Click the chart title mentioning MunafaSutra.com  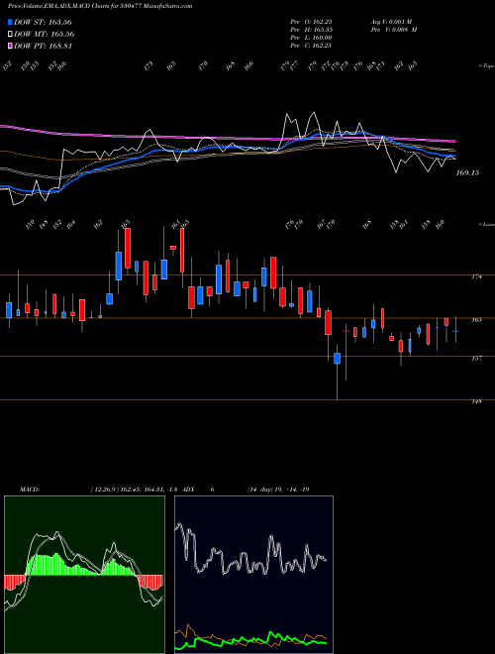100,7
